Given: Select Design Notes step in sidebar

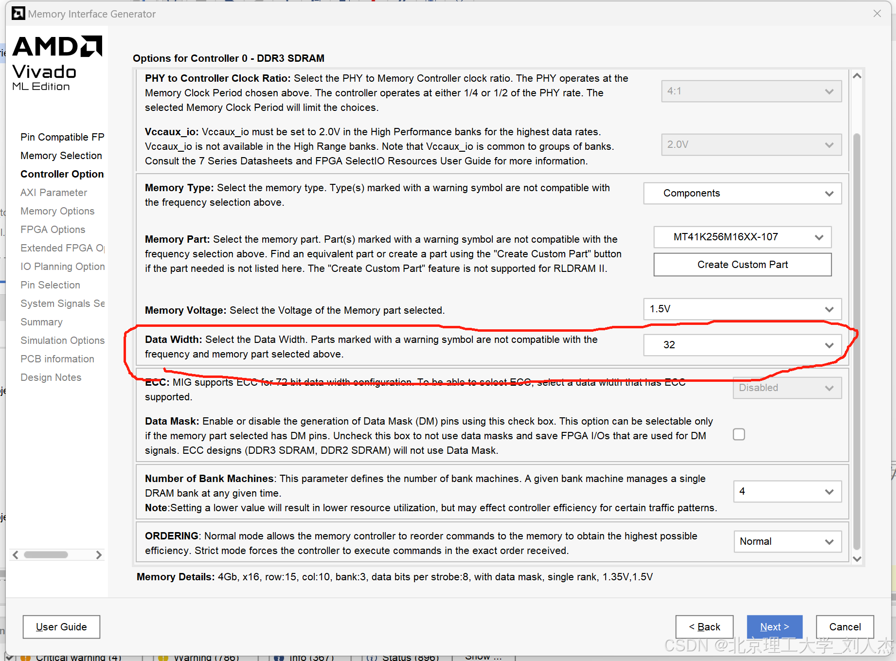Looking at the screenshot, I should [51, 377].
